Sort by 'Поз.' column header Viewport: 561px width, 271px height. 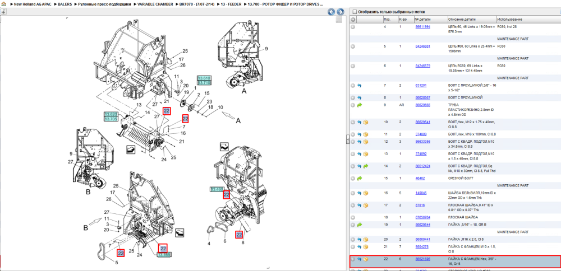(387, 19)
